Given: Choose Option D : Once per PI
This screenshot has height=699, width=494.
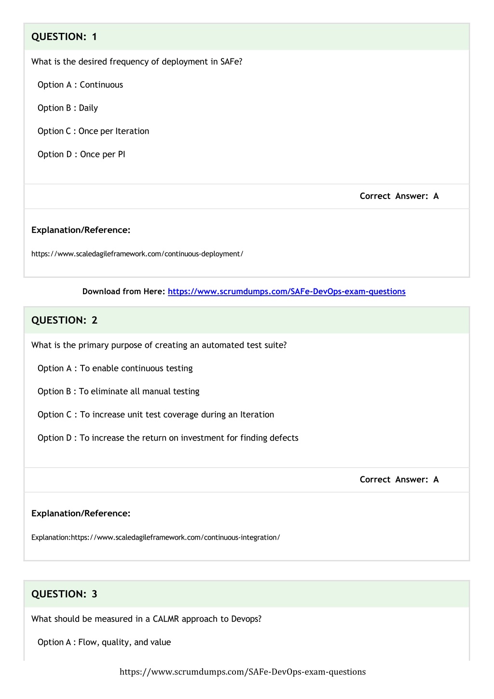Looking at the screenshot, I should [x=81, y=155].
